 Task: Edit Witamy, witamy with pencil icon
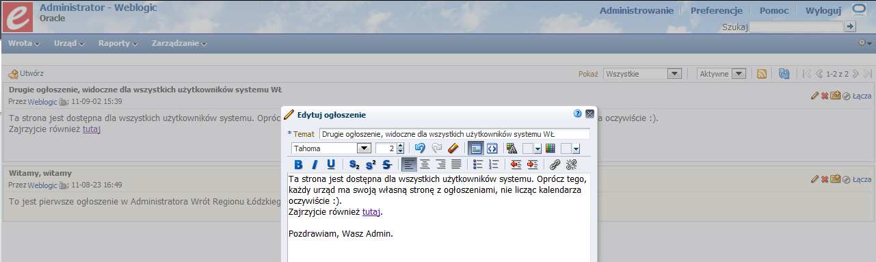click(814, 179)
